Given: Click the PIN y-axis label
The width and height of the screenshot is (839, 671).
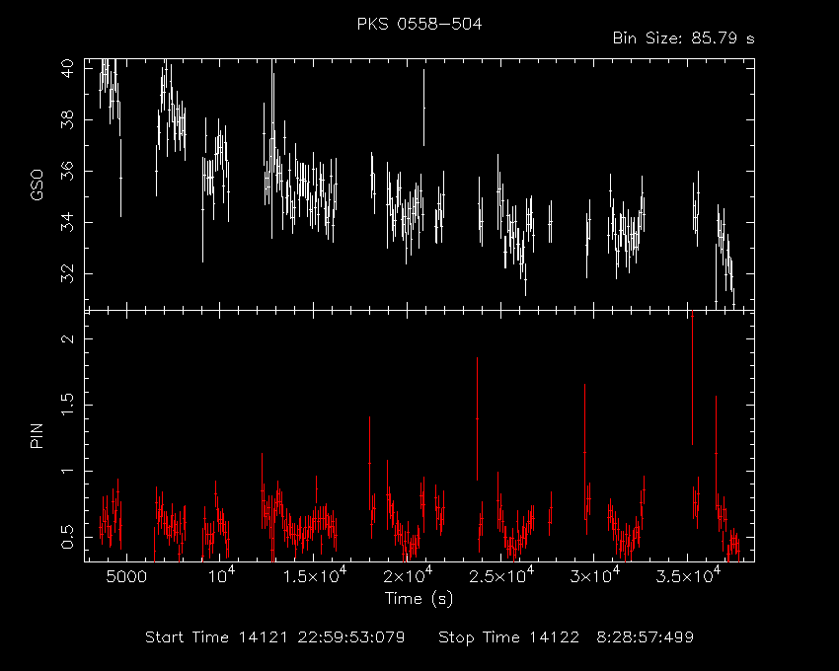Looking at the screenshot, I should (x=37, y=435).
